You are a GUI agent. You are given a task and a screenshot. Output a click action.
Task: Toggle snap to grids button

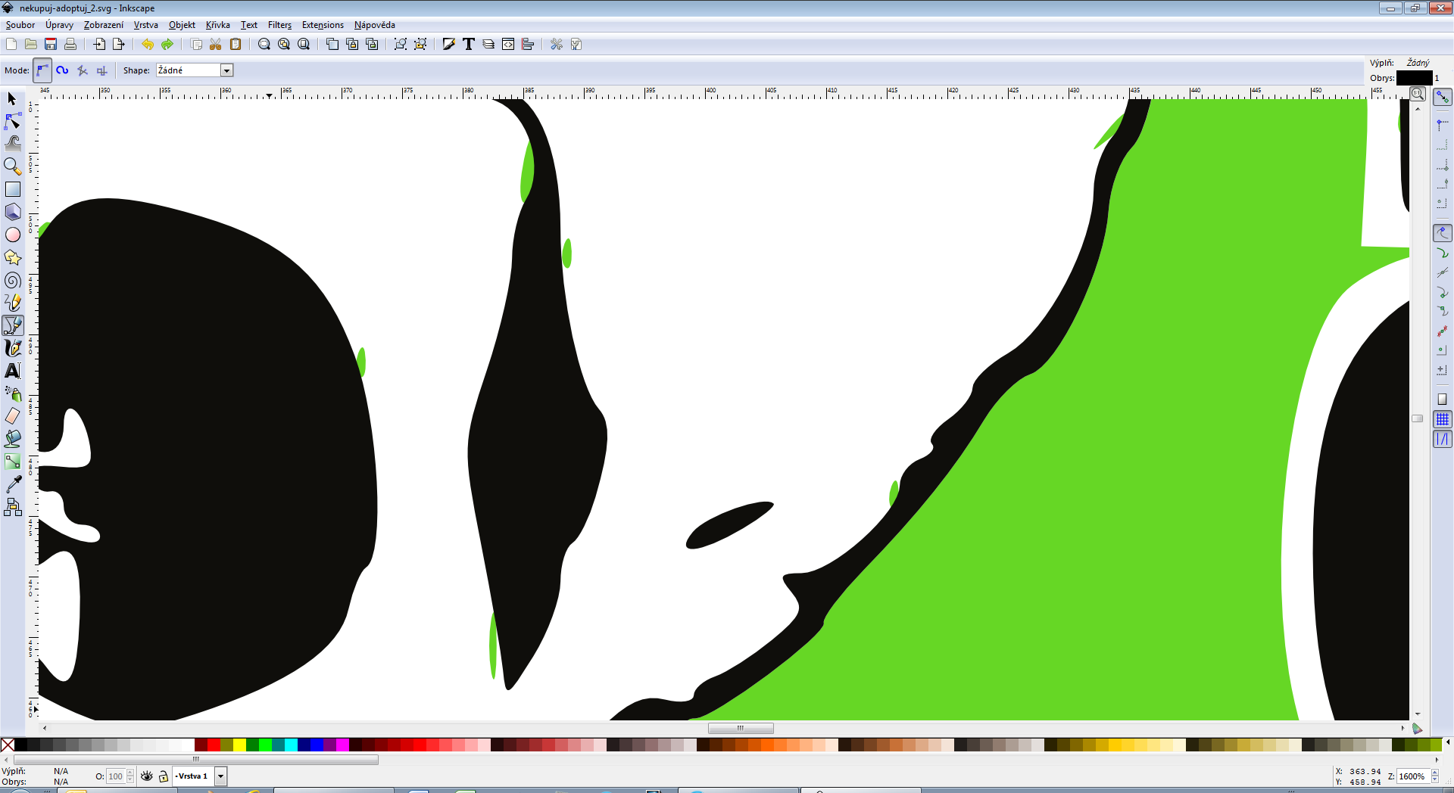(x=1443, y=419)
